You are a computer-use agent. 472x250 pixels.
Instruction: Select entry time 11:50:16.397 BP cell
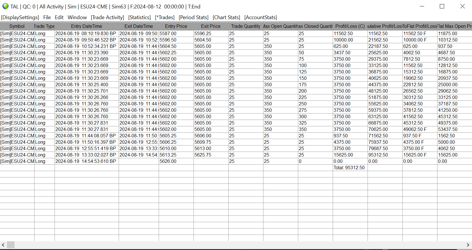(x=87, y=142)
